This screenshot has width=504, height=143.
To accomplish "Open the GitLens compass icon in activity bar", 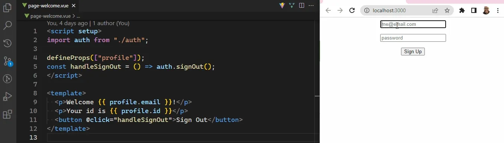I will pyautogui.click(x=7, y=79).
